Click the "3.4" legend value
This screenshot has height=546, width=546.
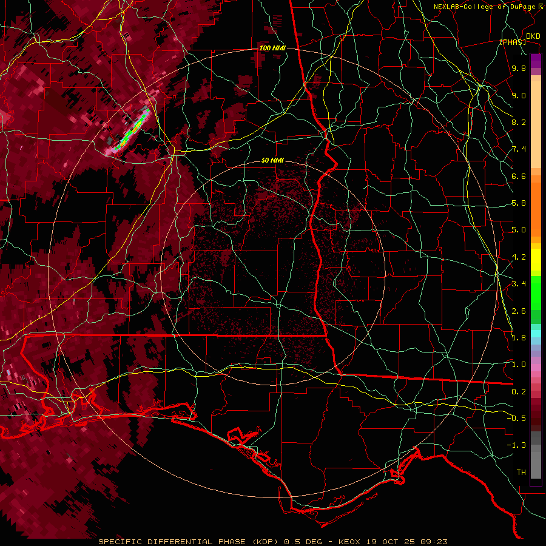[519, 284]
